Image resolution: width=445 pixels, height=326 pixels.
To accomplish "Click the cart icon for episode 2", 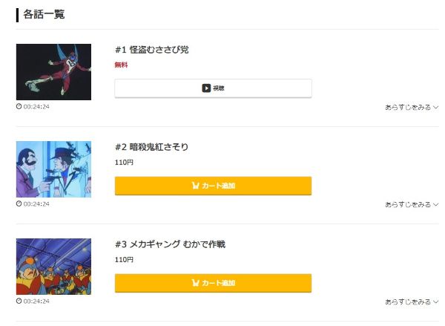I will 196,186.
